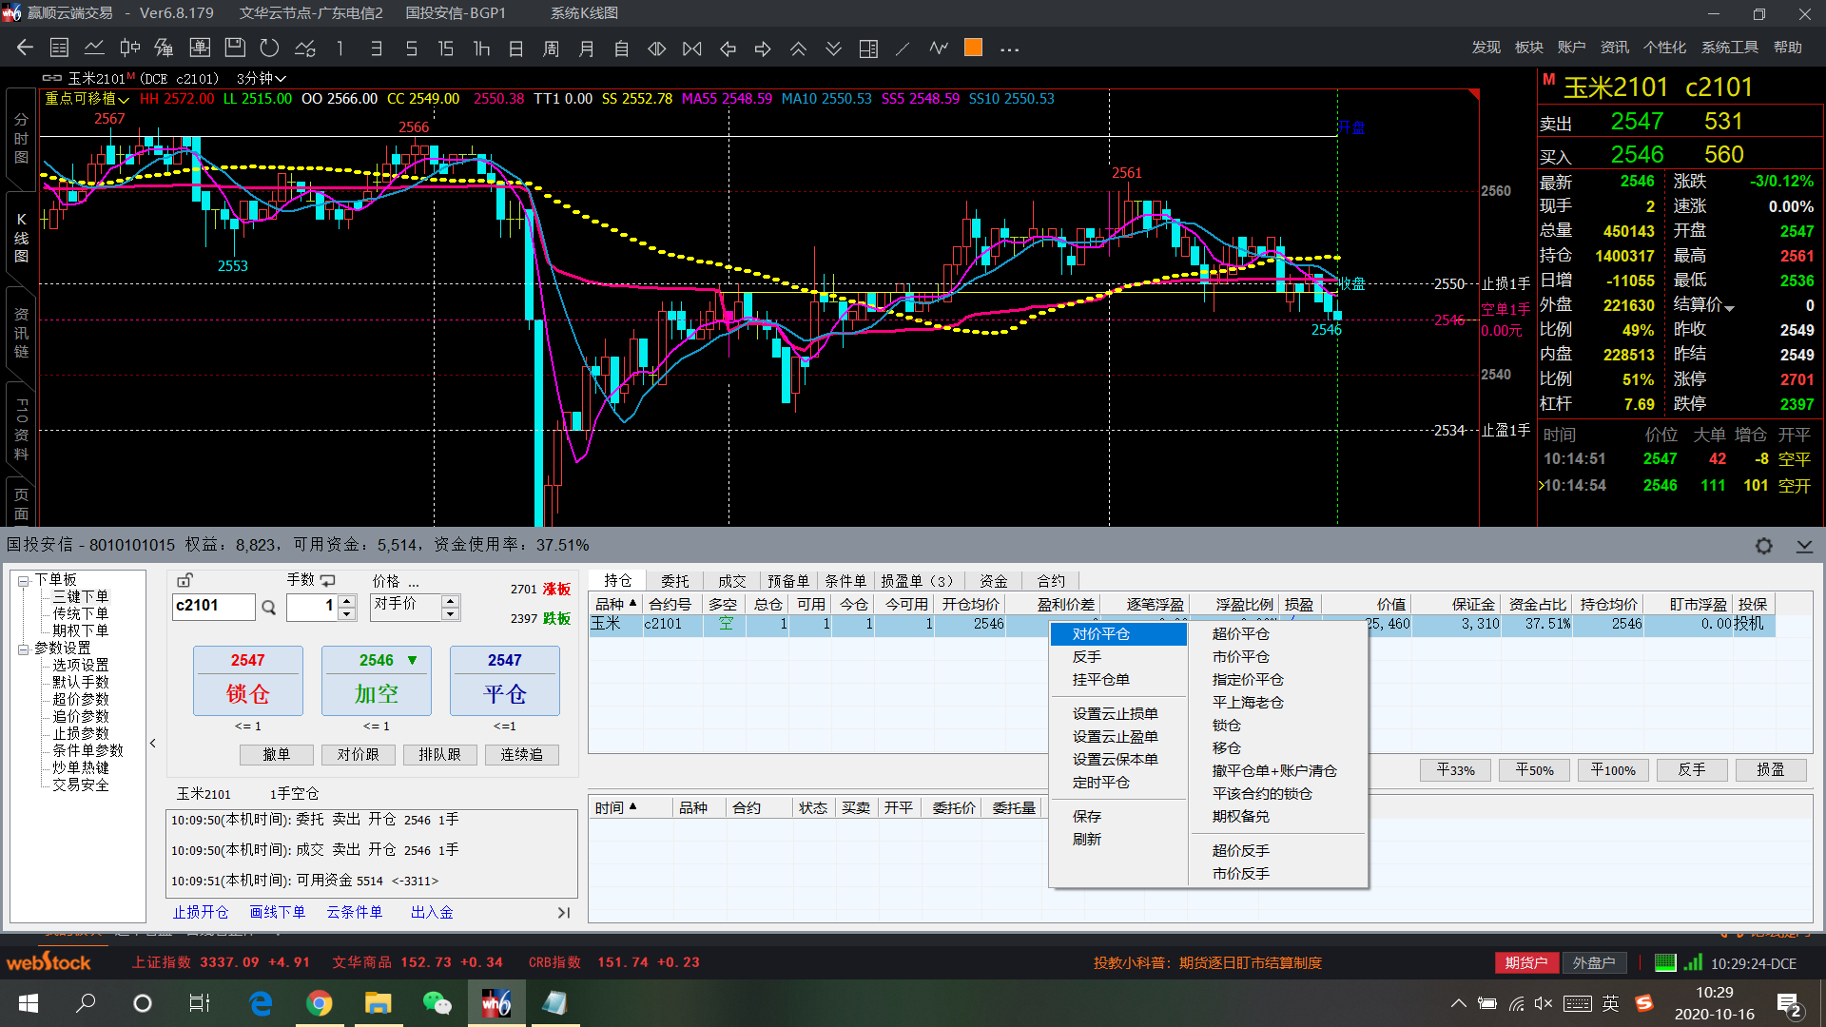Toggle the order panel lock icon

tap(185, 580)
